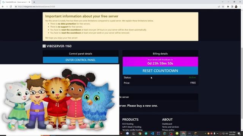
Task: Click the FREE price value
Action: coord(193,83)
